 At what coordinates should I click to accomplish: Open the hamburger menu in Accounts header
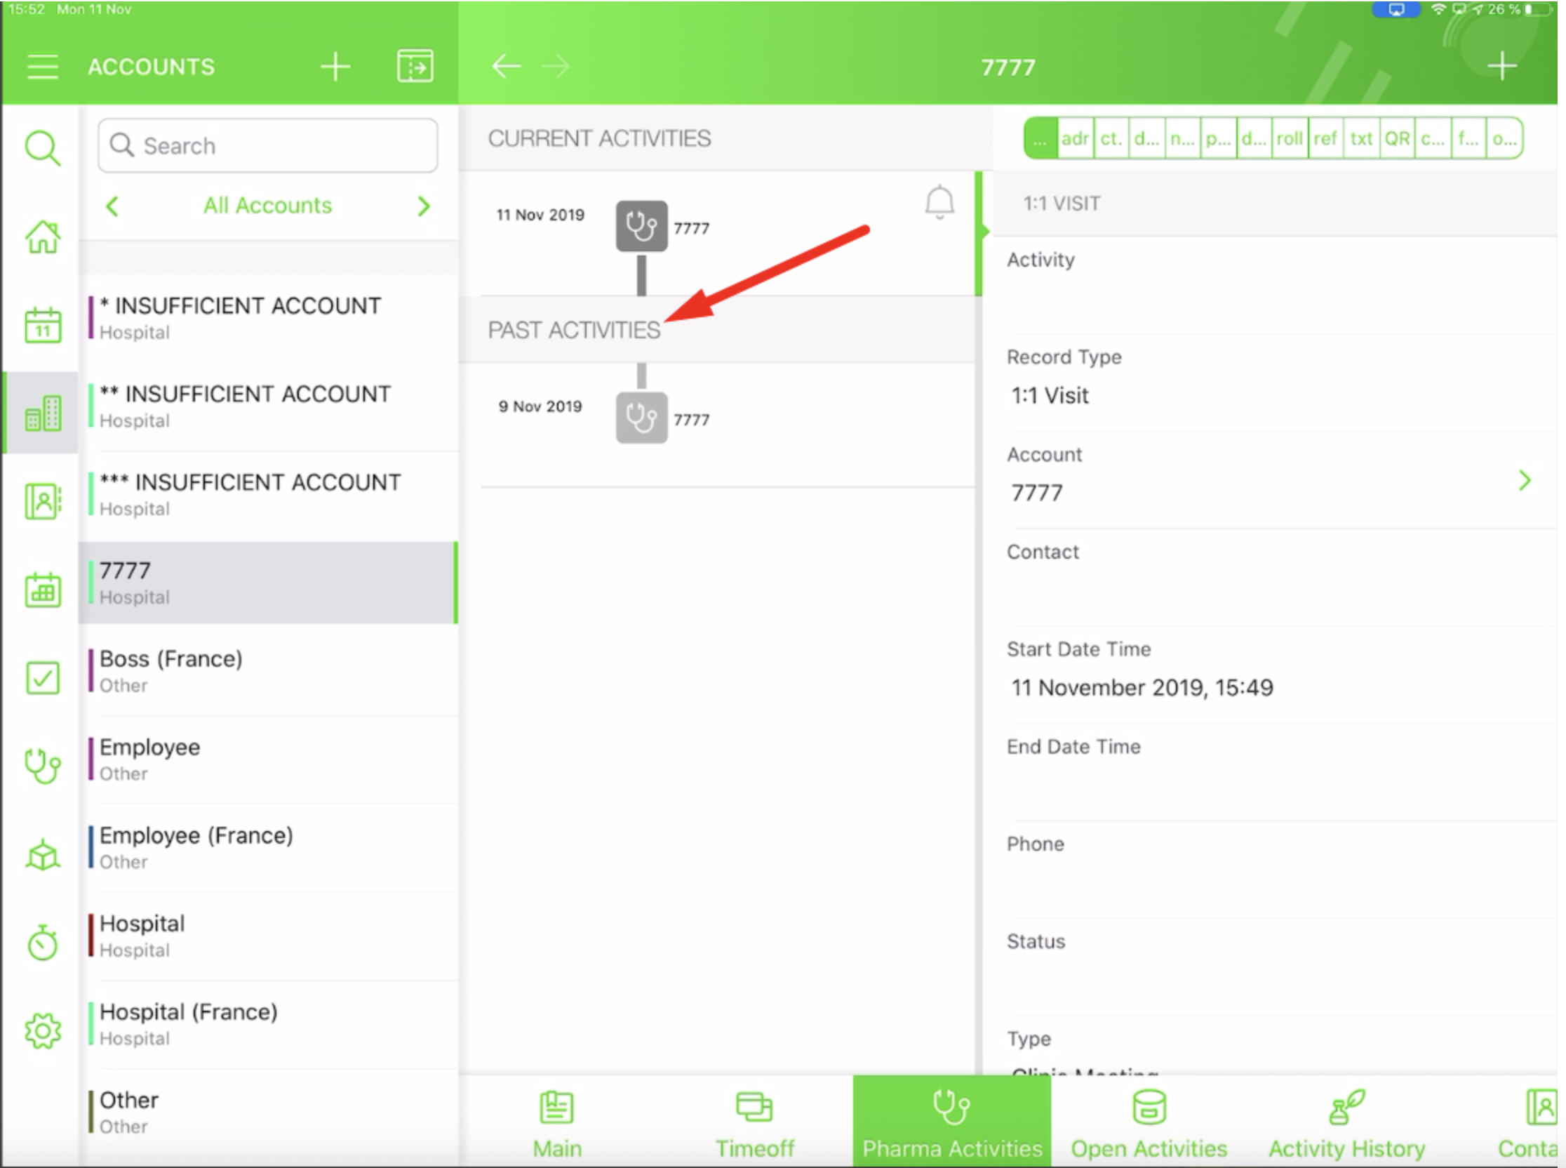coord(42,67)
